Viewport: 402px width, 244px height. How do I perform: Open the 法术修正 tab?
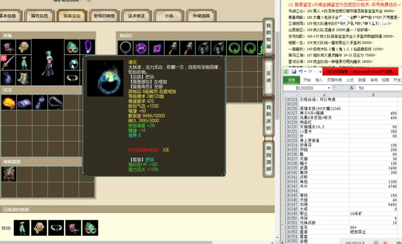point(136,16)
